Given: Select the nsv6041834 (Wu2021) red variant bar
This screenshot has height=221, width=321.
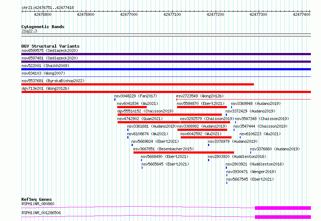Looking at the screenshot, I should point(132,107).
